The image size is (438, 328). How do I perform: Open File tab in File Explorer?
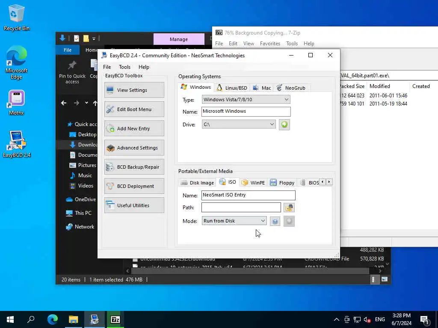(x=68, y=50)
